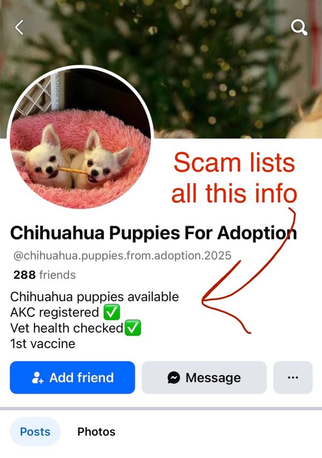Tap the @chihuahua.puppies.from.adoption.2025 username
Image resolution: width=322 pixels, height=458 pixels.
point(122,256)
